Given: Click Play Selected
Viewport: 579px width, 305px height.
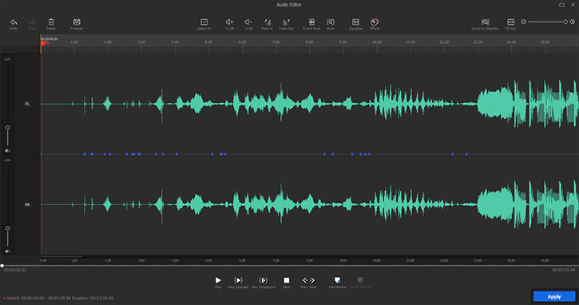Looking at the screenshot, I should click(x=238, y=280).
